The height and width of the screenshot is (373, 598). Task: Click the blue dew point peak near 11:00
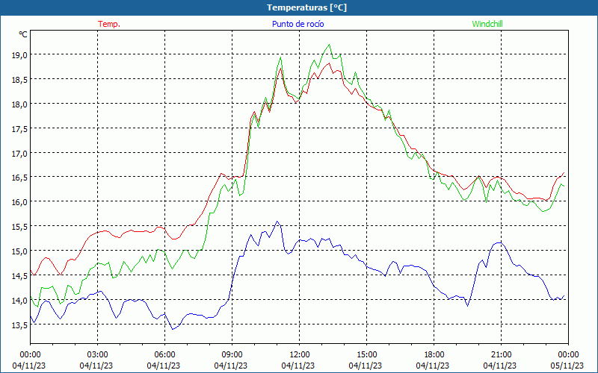[x=277, y=222]
